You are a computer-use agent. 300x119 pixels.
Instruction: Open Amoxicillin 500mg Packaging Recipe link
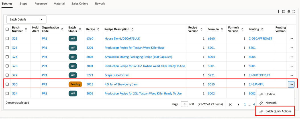[x=138, y=57]
